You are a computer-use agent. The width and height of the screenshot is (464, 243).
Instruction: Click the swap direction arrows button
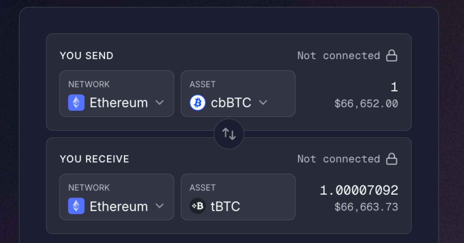pos(229,134)
